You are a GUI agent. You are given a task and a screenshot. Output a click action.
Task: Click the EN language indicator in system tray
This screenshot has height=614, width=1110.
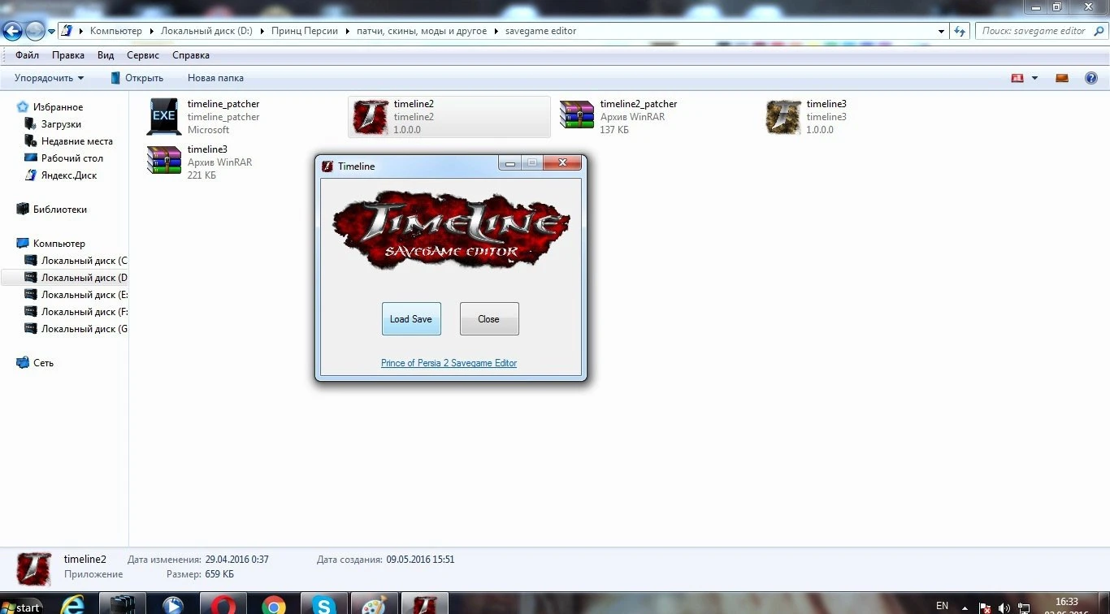coord(943,606)
